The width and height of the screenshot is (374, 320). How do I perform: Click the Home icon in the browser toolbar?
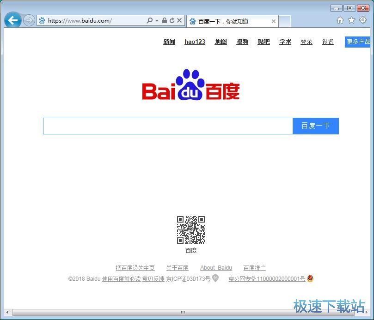[x=340, y=20]
